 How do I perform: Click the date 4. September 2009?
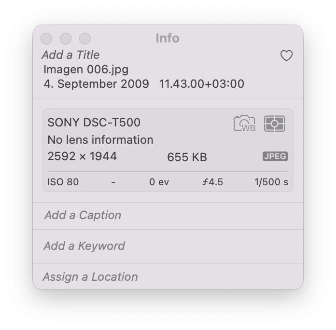pos(96,84)
